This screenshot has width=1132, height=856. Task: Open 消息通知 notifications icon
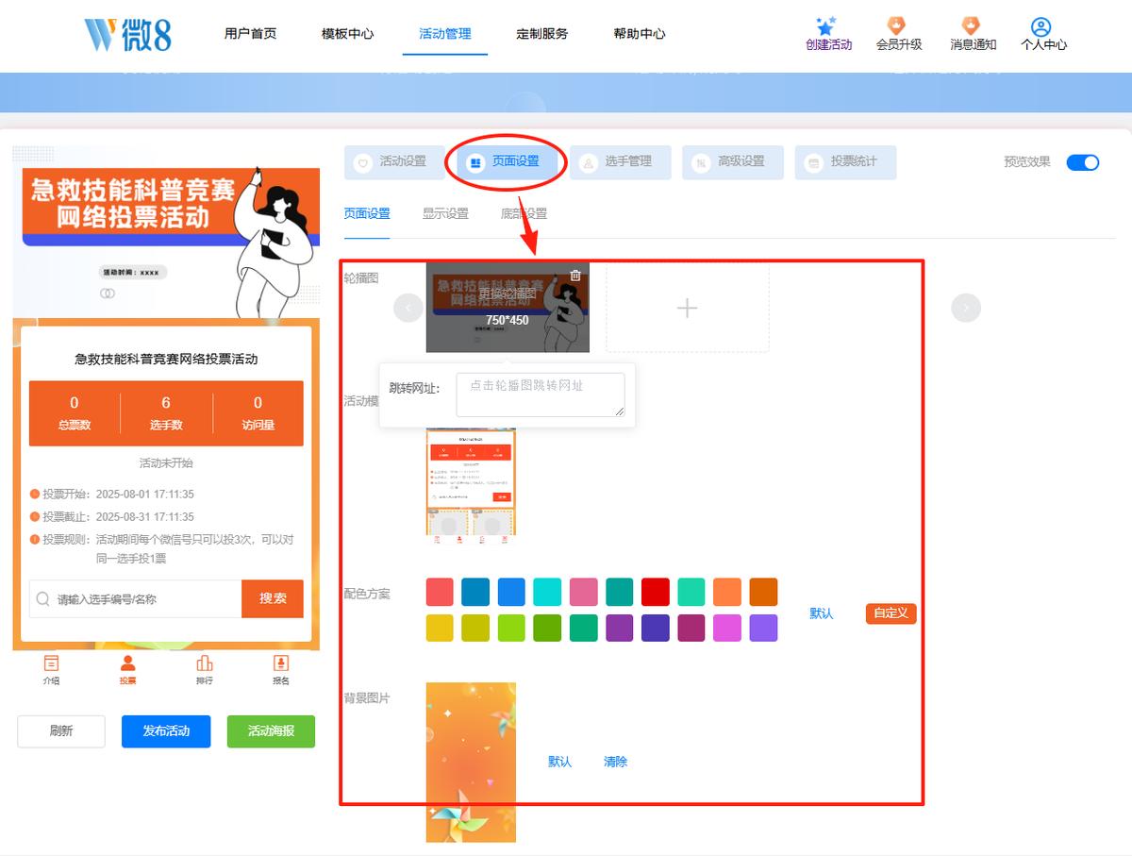point(971,25)
